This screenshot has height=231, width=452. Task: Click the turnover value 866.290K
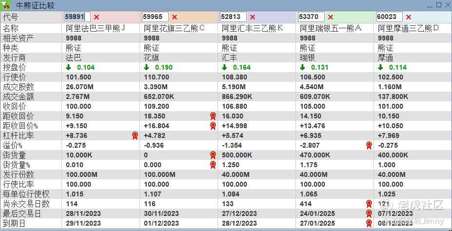click(x=236, y=97)
